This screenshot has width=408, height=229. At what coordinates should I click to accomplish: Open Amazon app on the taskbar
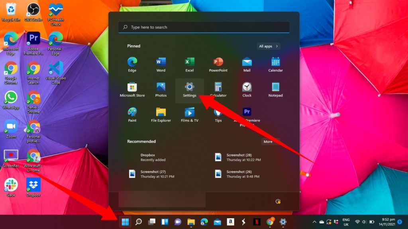point(230,222)
